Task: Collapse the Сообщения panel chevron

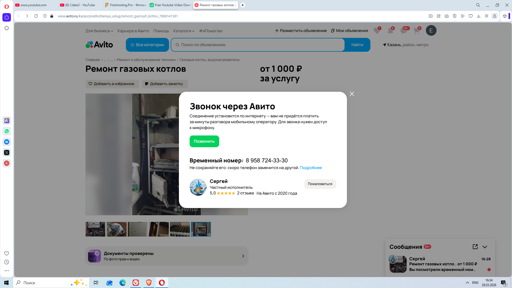Action: coord(485,247)
